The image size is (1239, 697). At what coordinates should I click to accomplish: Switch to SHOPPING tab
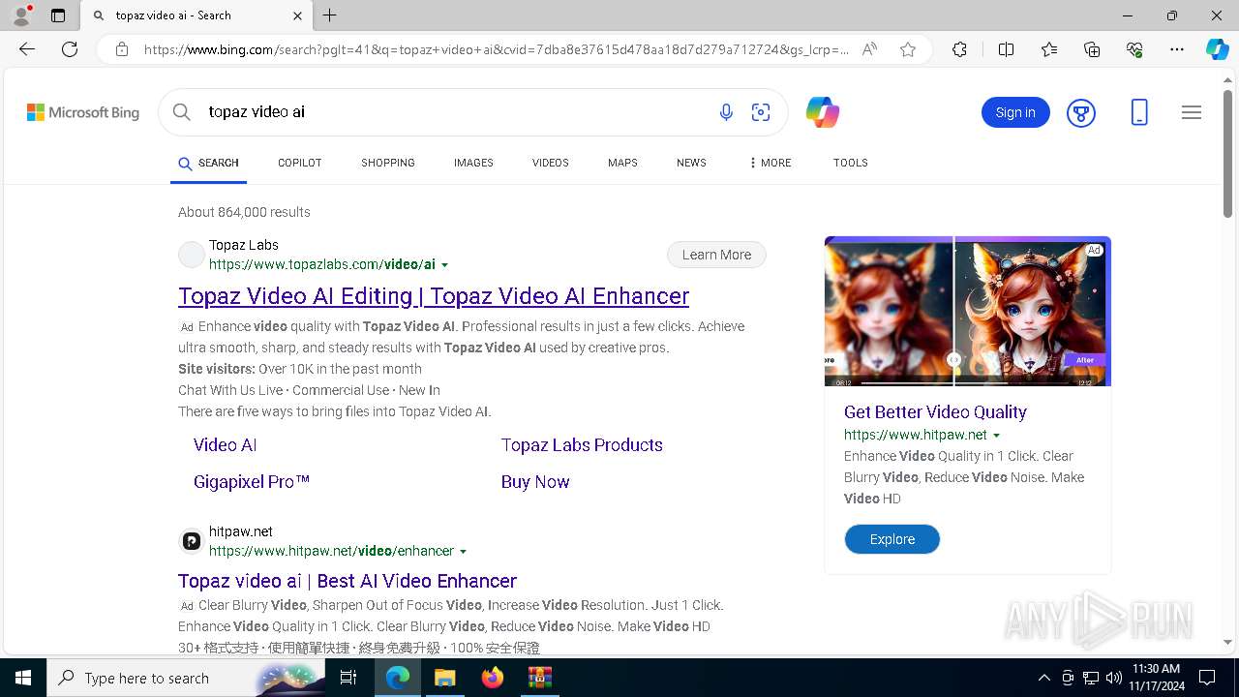point(388,163)
